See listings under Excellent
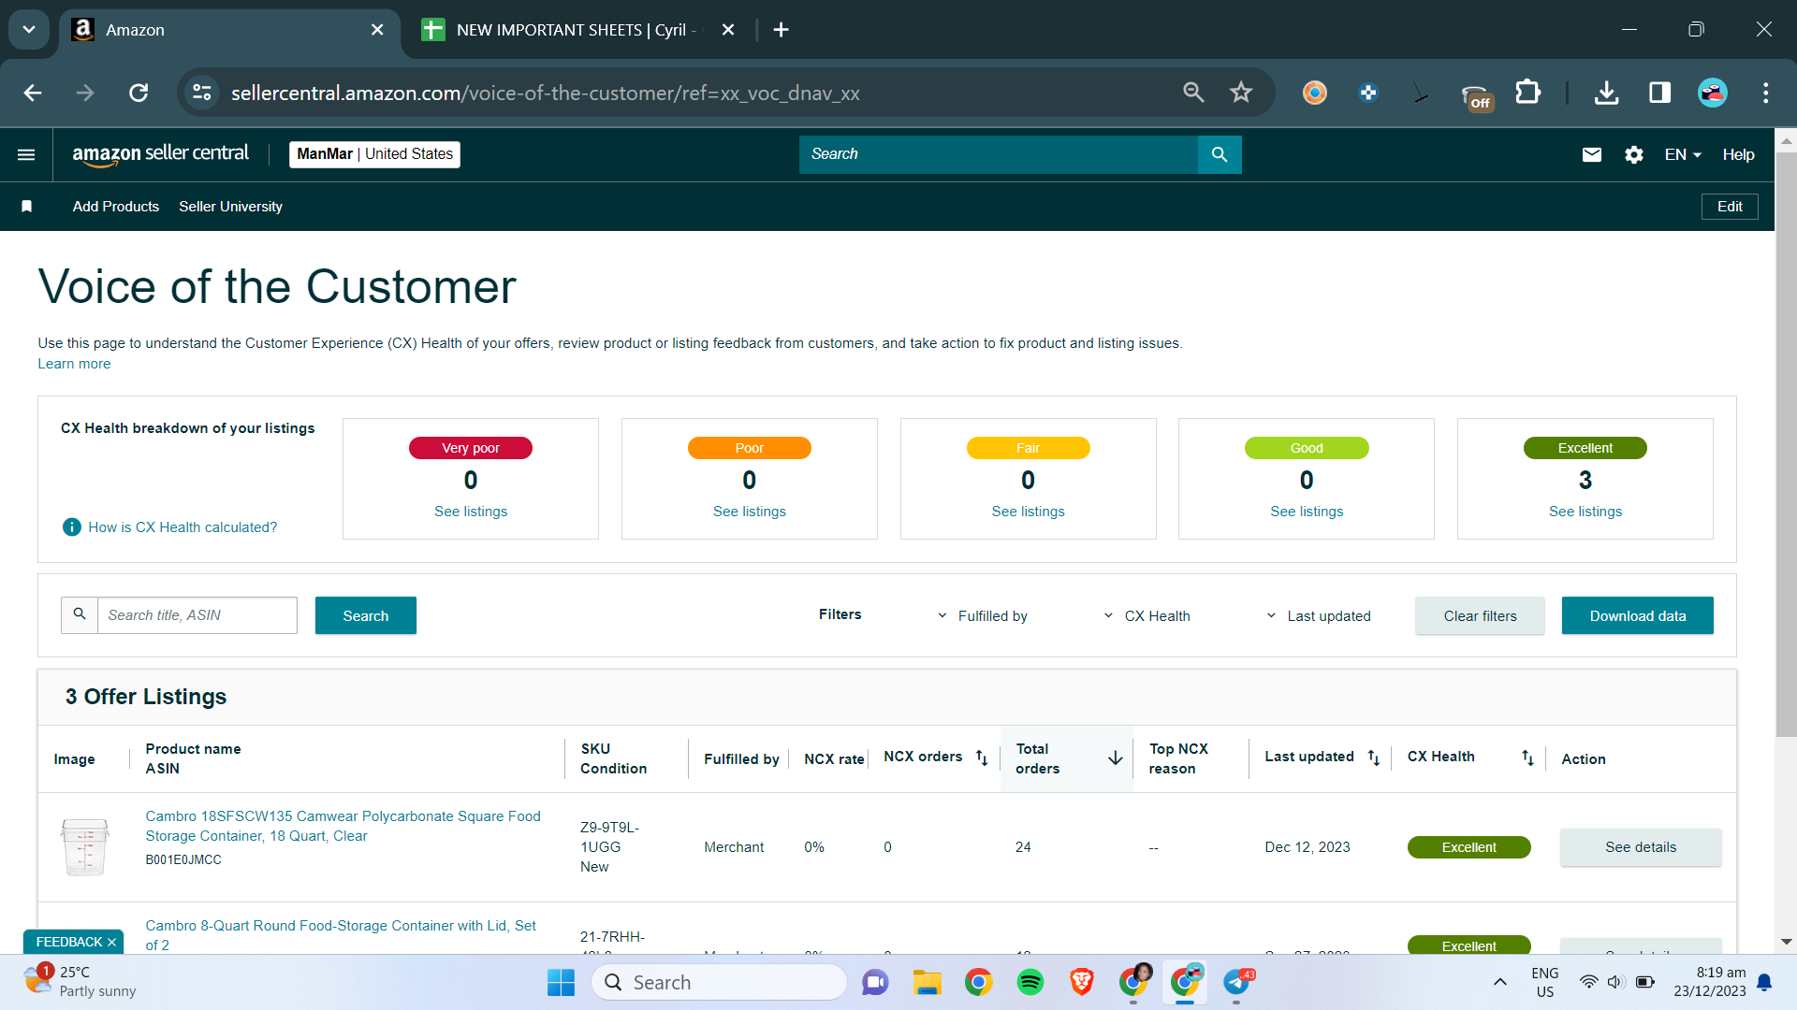Screen dimensions: 1797x1010 [x=1585, y=512]
